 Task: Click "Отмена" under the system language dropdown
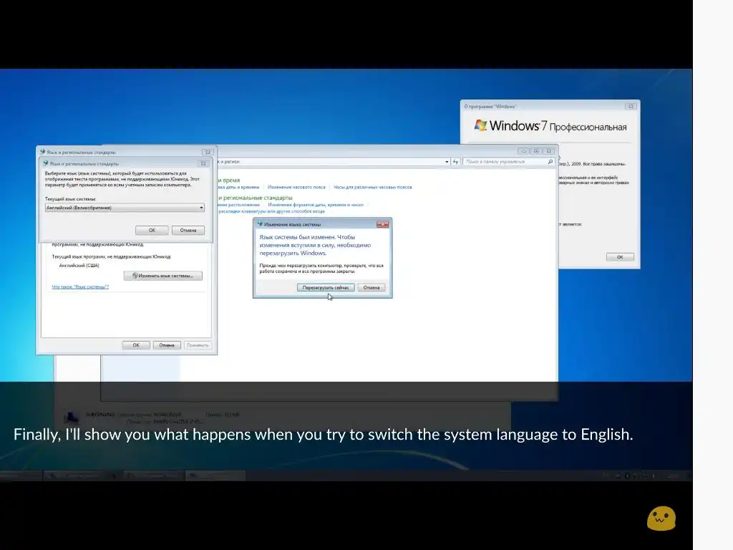[188, 230]
